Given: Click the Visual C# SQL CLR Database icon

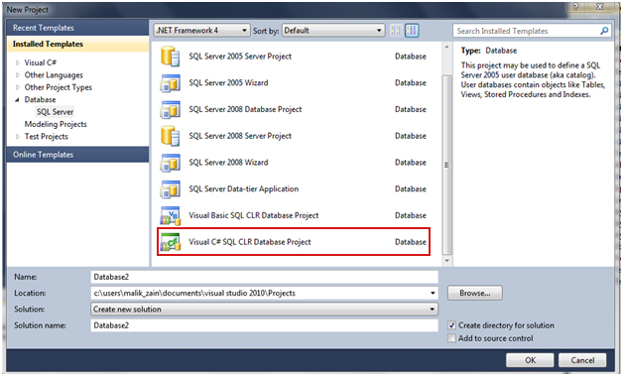Looking at the screenshot, I should pos(170,242).
